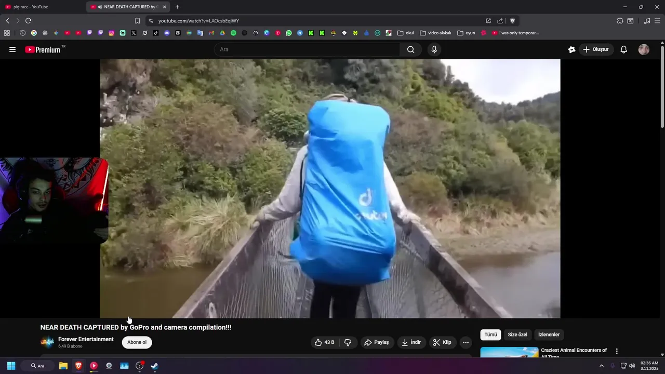Like the video with thumbs up 43 B

[324, 342]
